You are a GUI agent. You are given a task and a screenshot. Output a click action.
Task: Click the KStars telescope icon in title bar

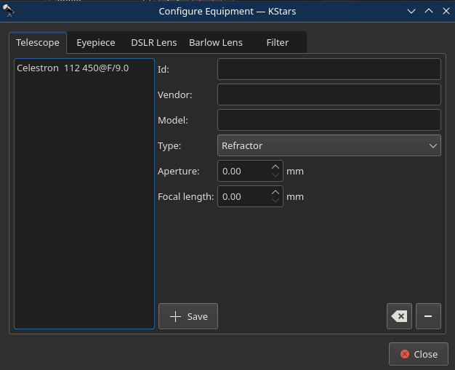tap(9, 11)
